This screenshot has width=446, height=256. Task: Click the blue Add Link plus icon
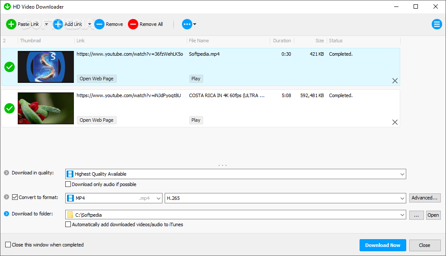[58, 24]
